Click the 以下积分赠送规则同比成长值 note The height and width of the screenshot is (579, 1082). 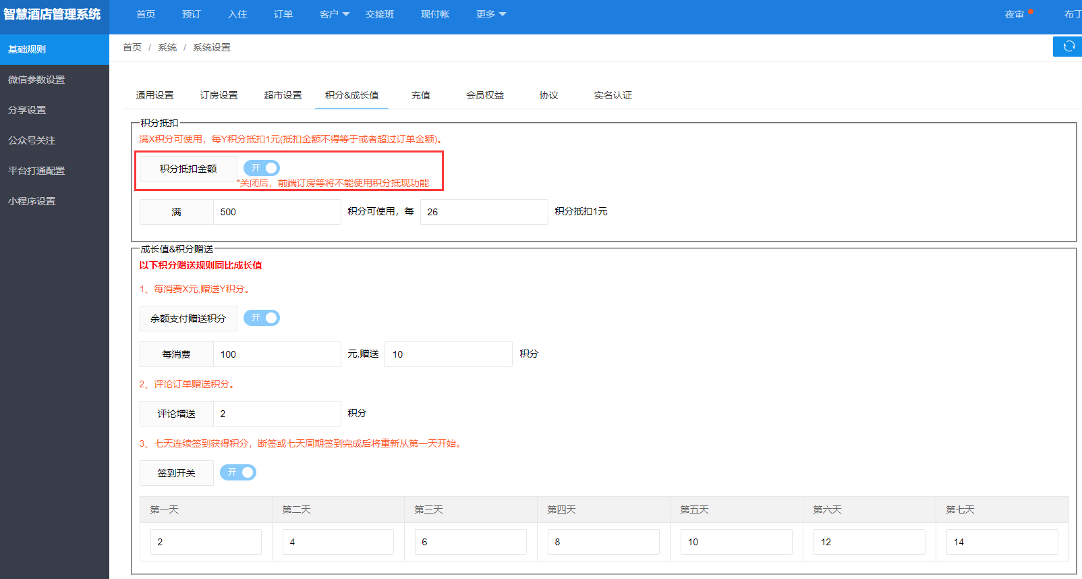(x=200, y=265)
